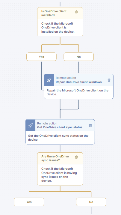Choose No branch under OneDrive sync issues
The height and width of the screenshot is (215, 121).
tap(91, 202)
